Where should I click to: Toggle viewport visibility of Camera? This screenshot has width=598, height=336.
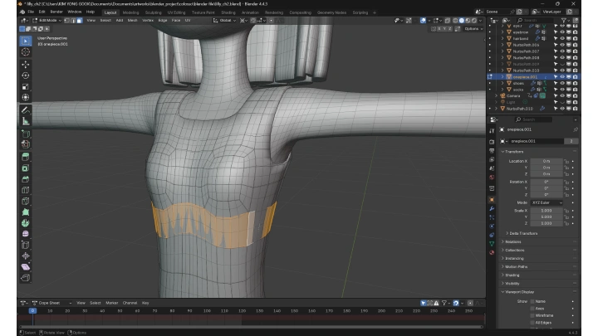coord(562,96)
